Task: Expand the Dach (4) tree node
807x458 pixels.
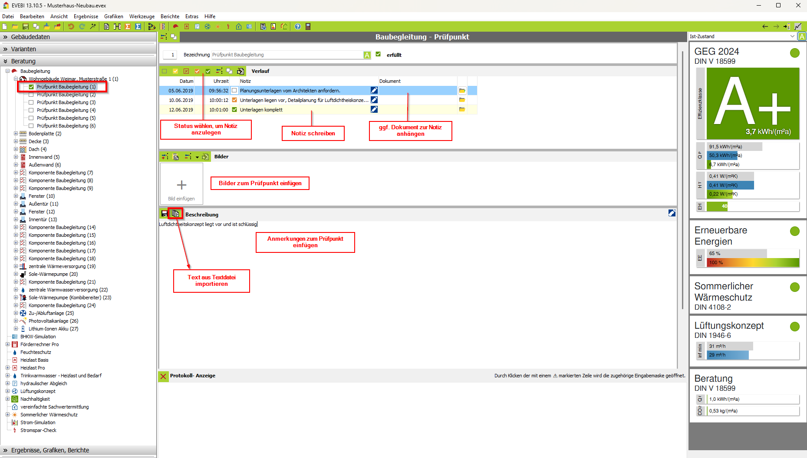Action: click(16, 149)
